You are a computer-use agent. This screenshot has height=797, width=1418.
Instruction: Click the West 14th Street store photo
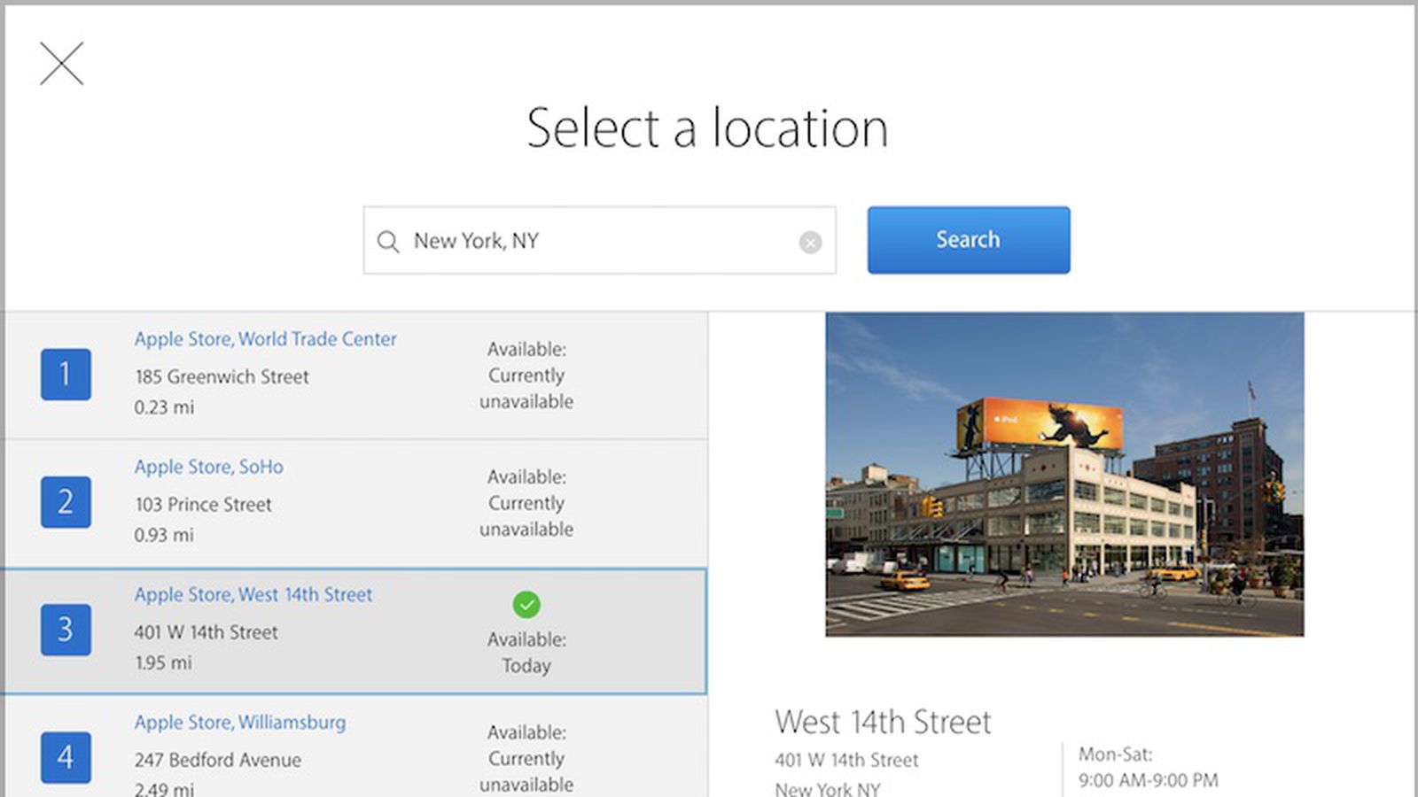click(1064, 474)
